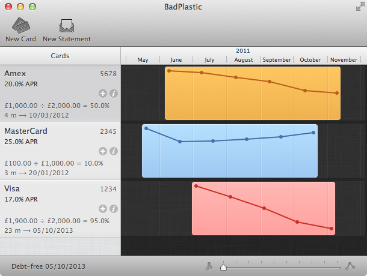This screenshot has height=276, width=367.
Task: Click the New Card toolbar icon
Action: 21,25
